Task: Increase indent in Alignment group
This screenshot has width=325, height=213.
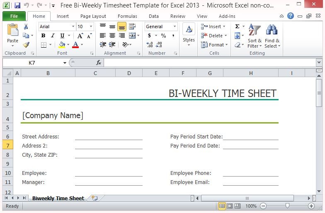Action: [x=112, y=45]
